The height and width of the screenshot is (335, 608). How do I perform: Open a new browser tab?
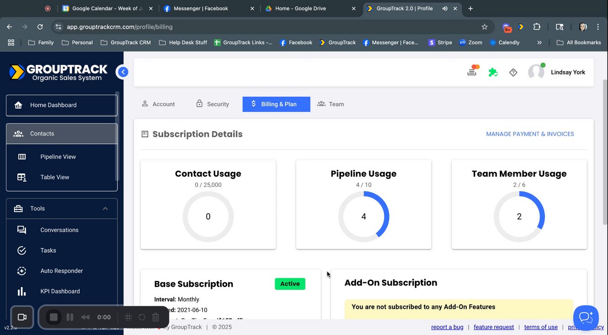[470, 8]
